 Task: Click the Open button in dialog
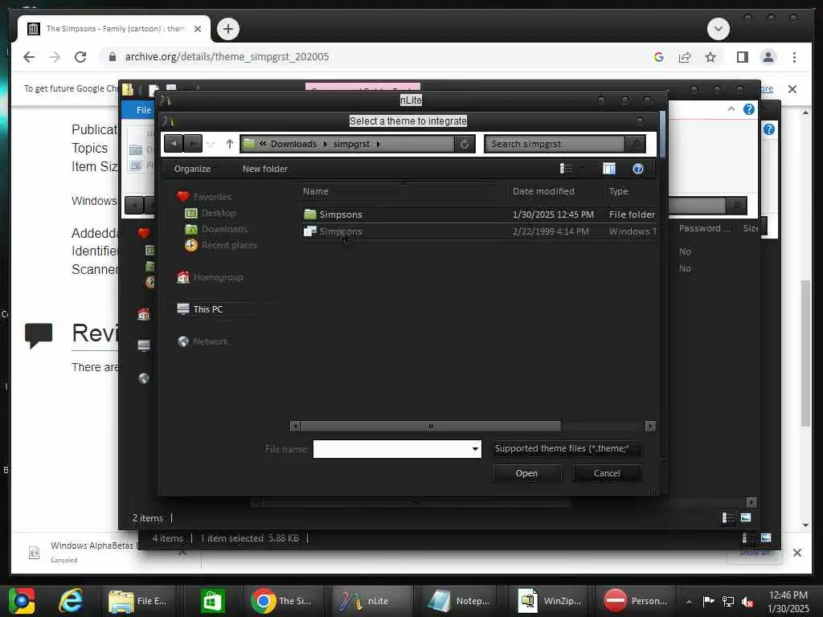click(526, 473)
